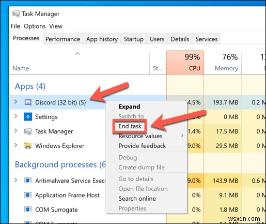
Task: Switch to the Users tab
Action: (x=157, y=39)
